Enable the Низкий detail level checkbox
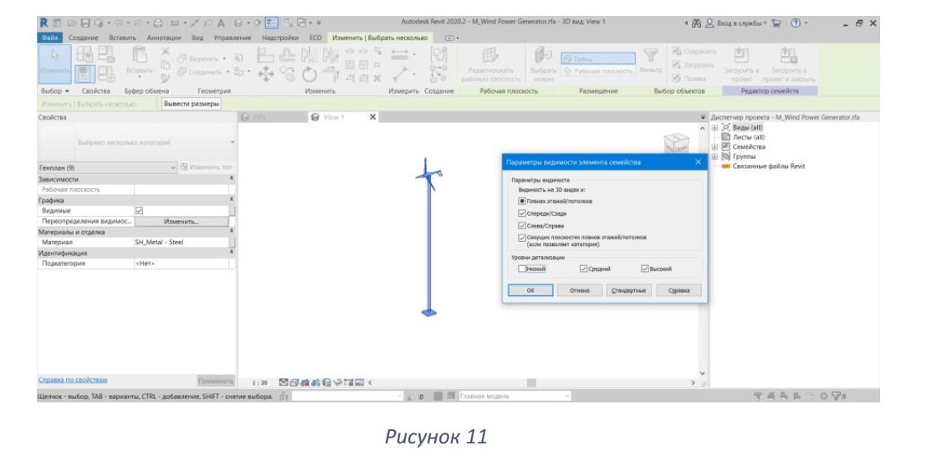 (x=522, y=269)
